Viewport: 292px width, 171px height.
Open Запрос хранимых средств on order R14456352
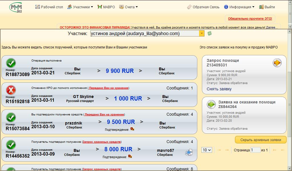(102, 142)
